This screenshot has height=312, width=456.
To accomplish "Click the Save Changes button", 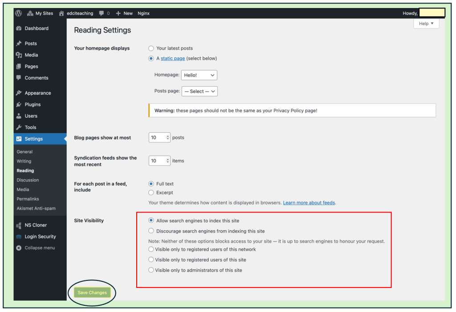I will (x=92, y=292).
